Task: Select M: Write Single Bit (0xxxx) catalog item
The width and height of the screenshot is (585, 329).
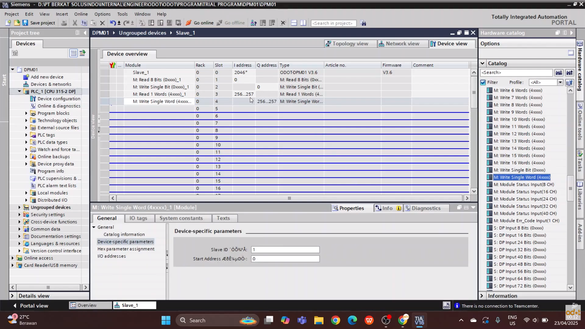Action: (x=519, y=170)
